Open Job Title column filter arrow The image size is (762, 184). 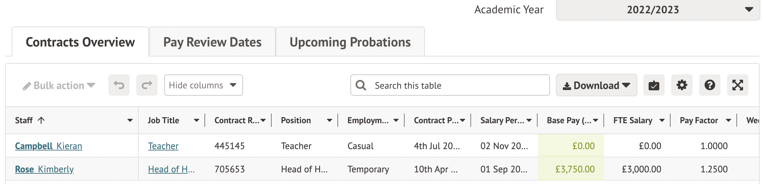tap(196, 120)
